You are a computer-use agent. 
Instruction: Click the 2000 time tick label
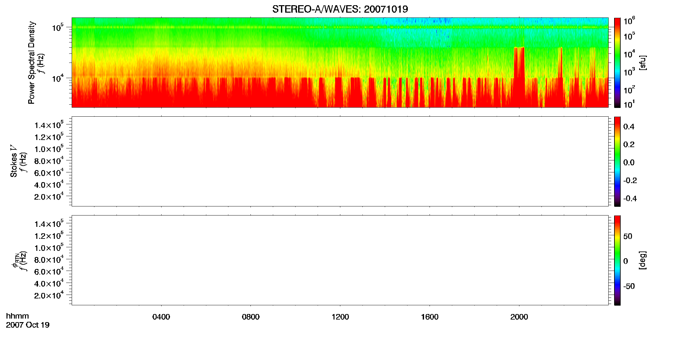point(519,317)
